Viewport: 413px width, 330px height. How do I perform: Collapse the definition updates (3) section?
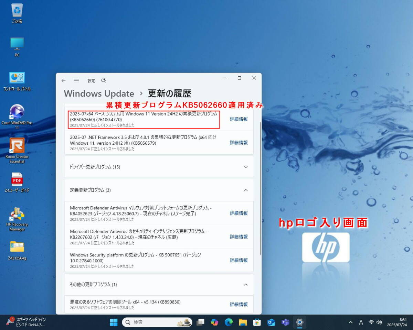pos(159,190)
